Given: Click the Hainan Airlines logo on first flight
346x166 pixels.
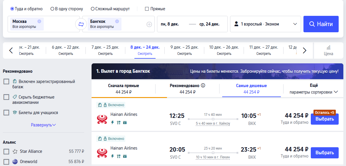Looking at the screenshot, I should coord(102,119).
